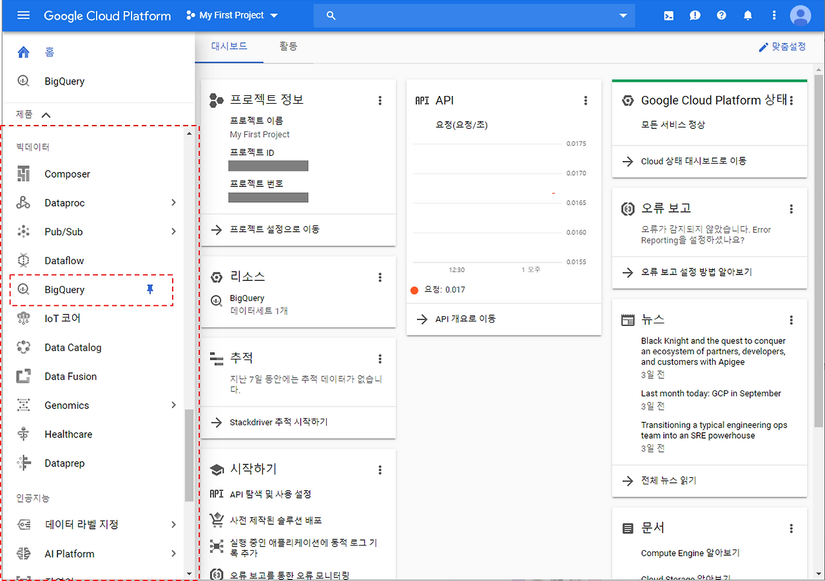Viewport: 825px width, 581px height.
Task: Open BigQuery resource in 리소스 card
Action: point(247,298)
